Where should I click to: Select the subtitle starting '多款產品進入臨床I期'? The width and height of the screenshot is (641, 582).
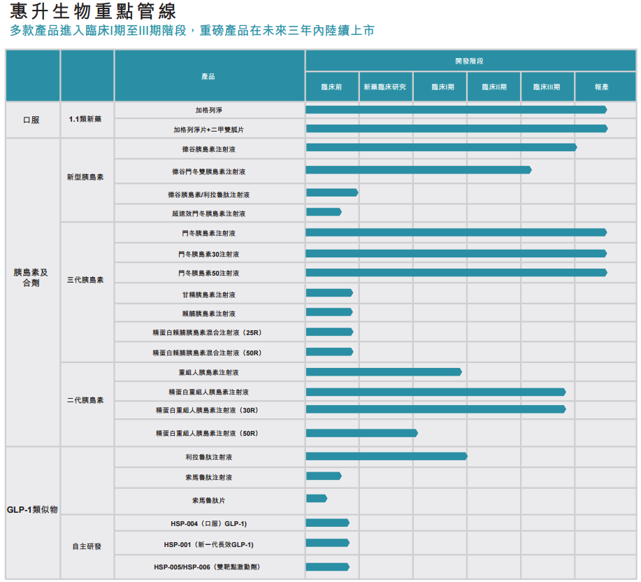point(192,31)
